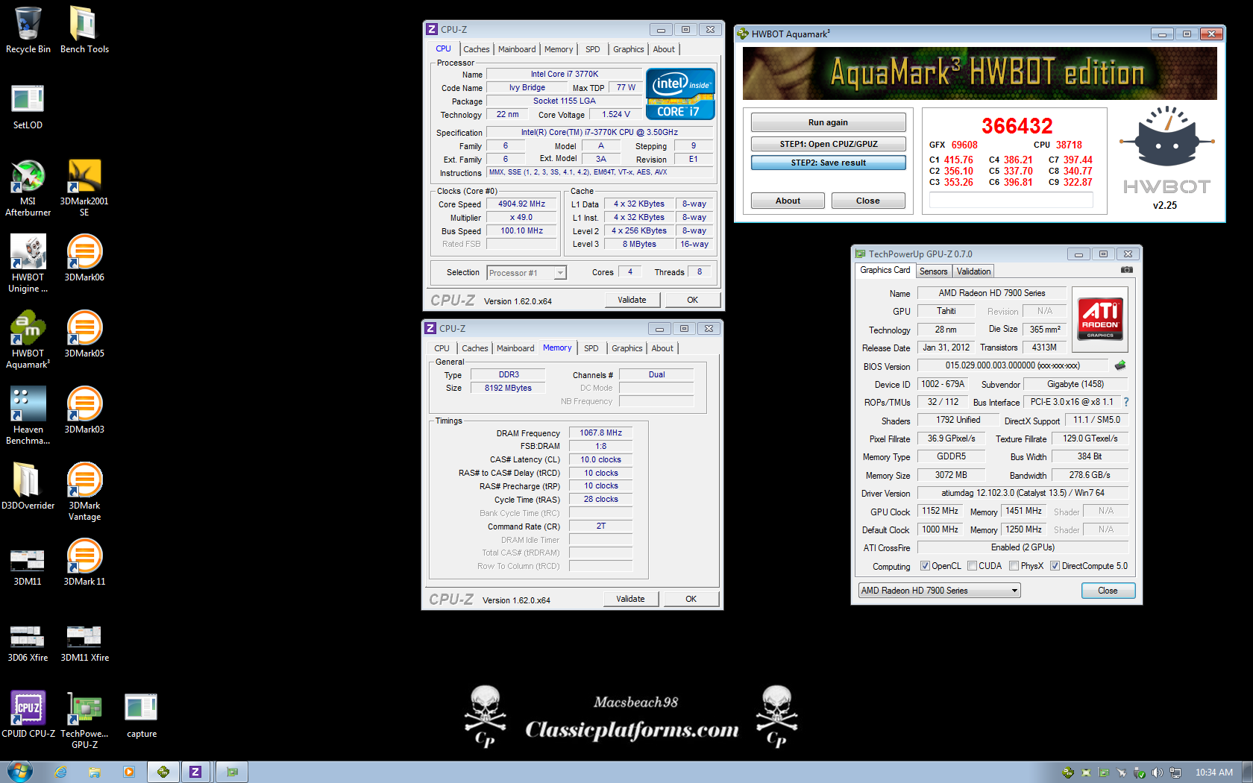Open the 3DM11 Xfire file icon
The image size is (1253, 783).
[84, 644]
